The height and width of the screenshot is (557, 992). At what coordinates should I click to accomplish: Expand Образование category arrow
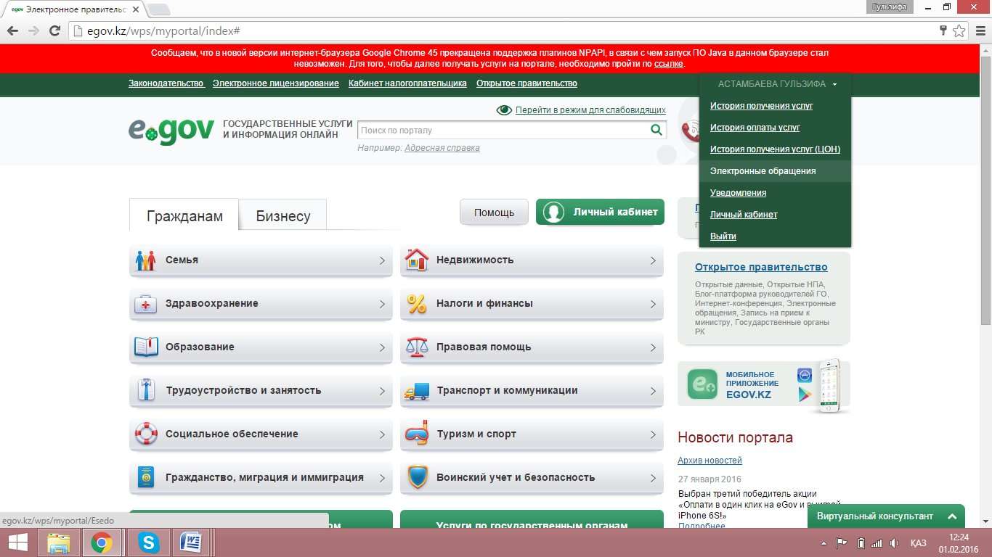[382, 347]
